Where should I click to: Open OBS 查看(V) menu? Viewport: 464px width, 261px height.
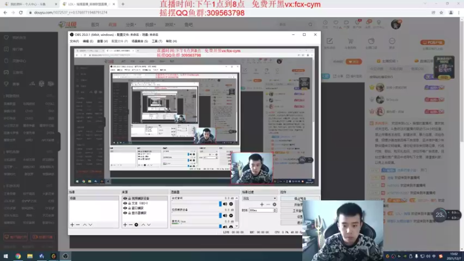(103, 41)
